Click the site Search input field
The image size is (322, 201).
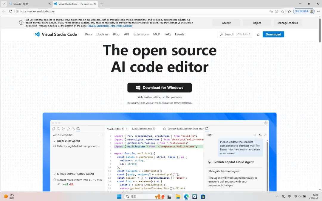tap(235, 34)
